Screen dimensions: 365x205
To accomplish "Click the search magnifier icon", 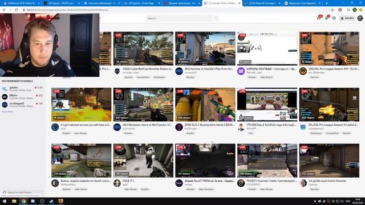I will point(216,18).
